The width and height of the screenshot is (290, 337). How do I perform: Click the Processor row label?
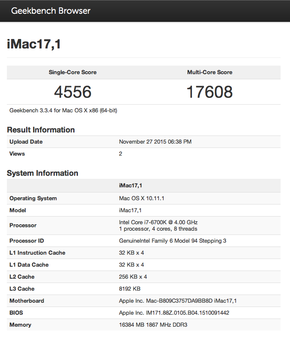coord(23,225)
